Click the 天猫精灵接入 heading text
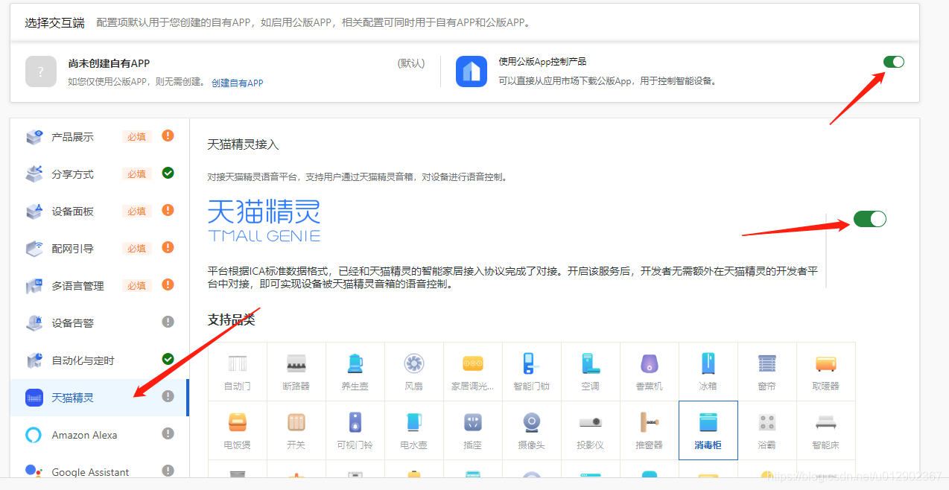The image size is (949, 490). [x=243, y=144]
